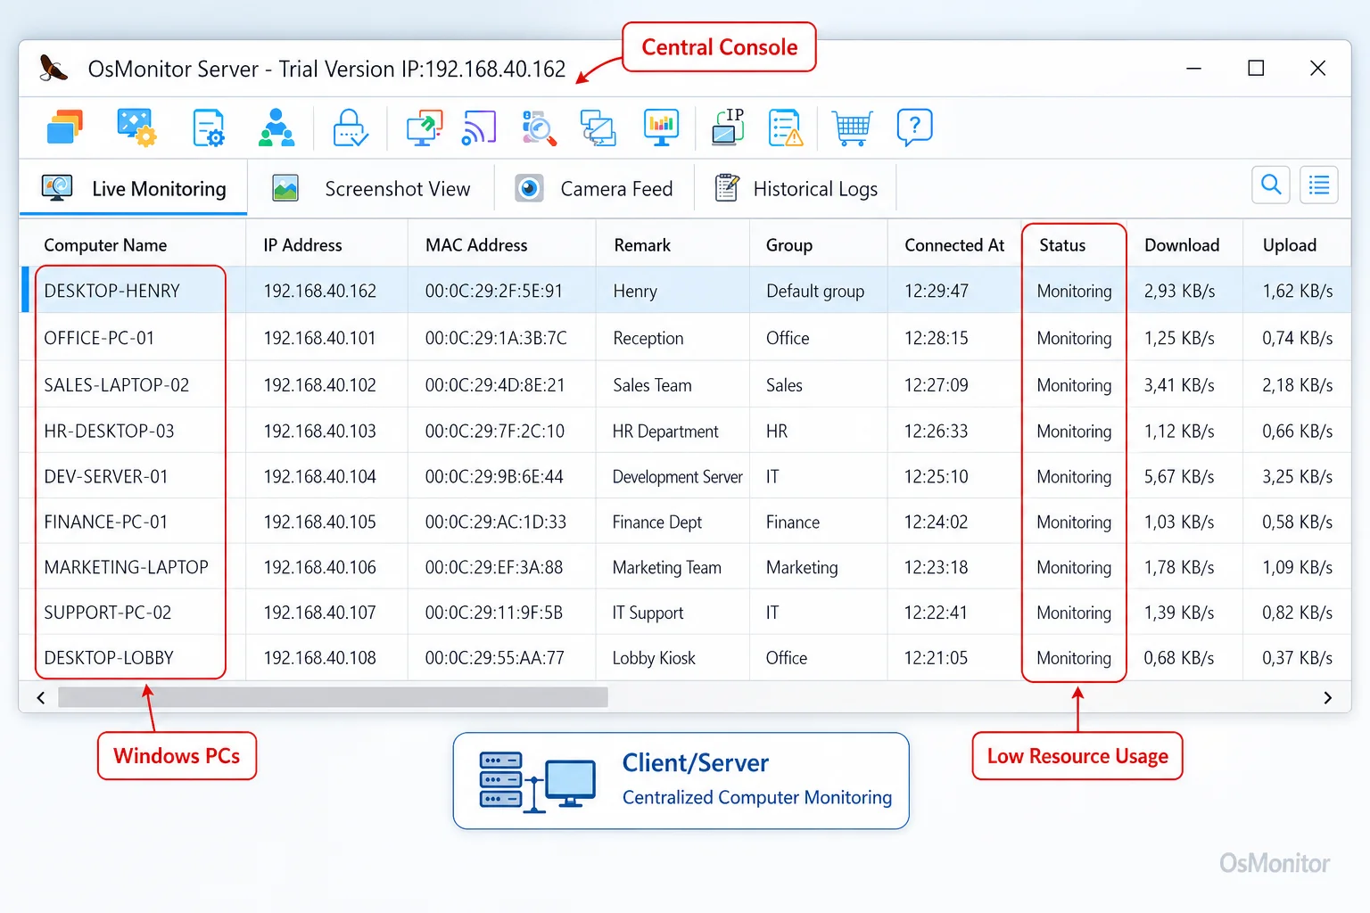This screenshot has height=913, width=1370.
Task: Select computer DESKTOP-LOBBY
Action: pos(109,658)
